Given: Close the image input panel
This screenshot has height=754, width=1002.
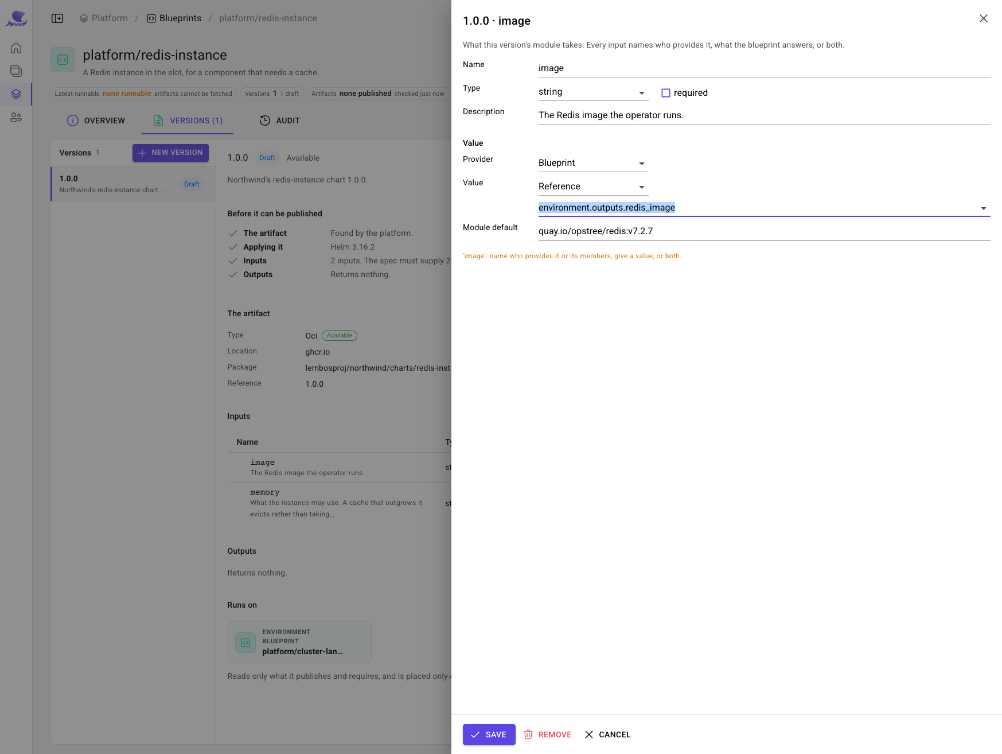Looking at the screenshot, I should (x=983, y=18).
